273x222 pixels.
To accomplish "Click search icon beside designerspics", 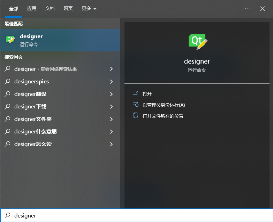I will click(7, 82).
